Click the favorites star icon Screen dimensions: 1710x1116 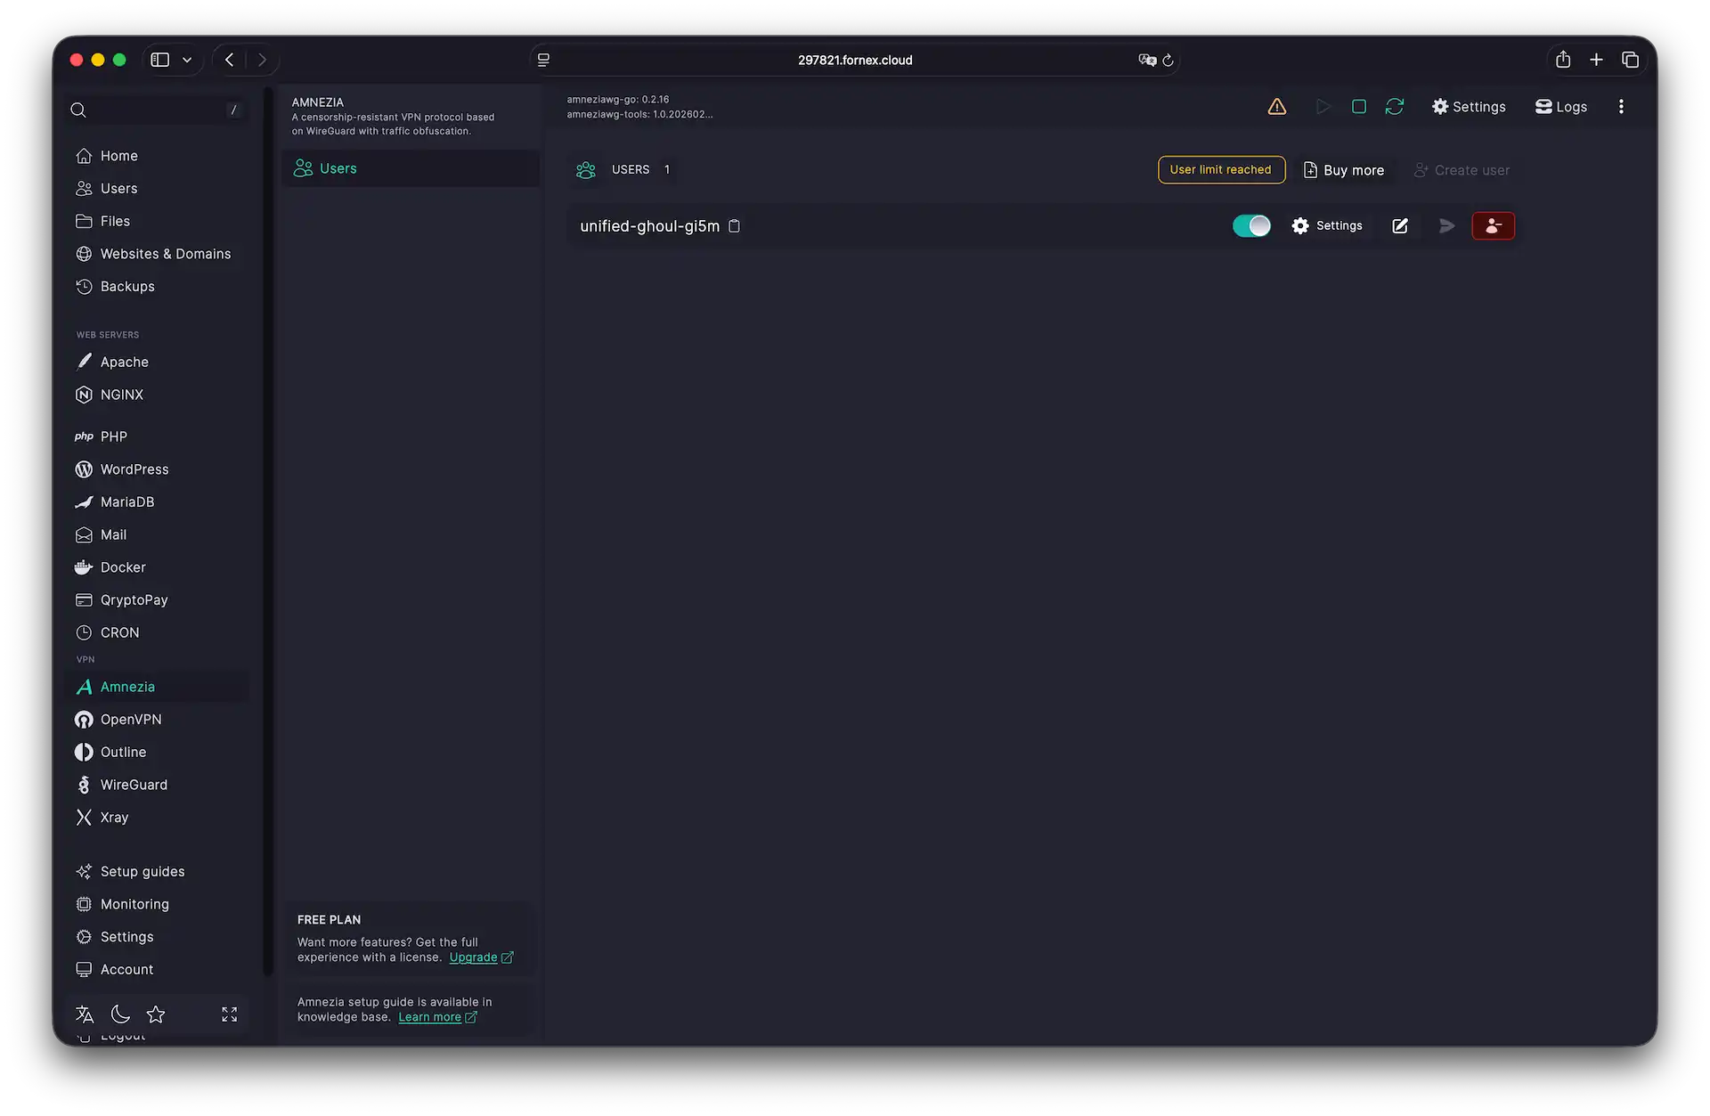click(x=156, y=1014)
